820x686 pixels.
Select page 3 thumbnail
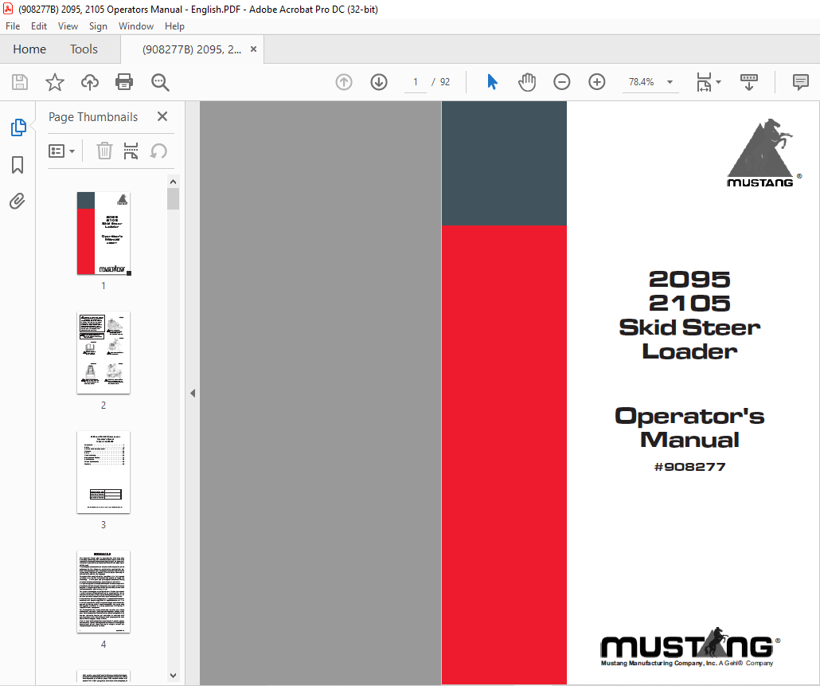click(x=103, y=472)
